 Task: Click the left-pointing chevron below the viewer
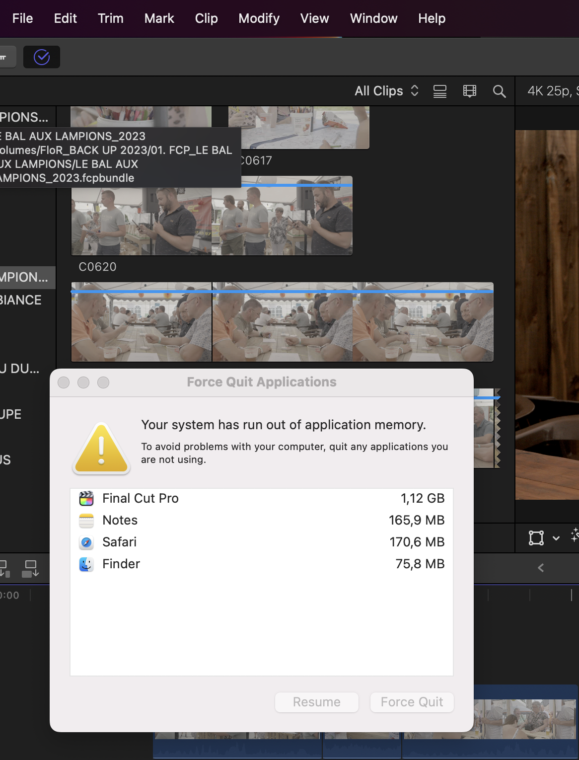(x=541, y=568)
